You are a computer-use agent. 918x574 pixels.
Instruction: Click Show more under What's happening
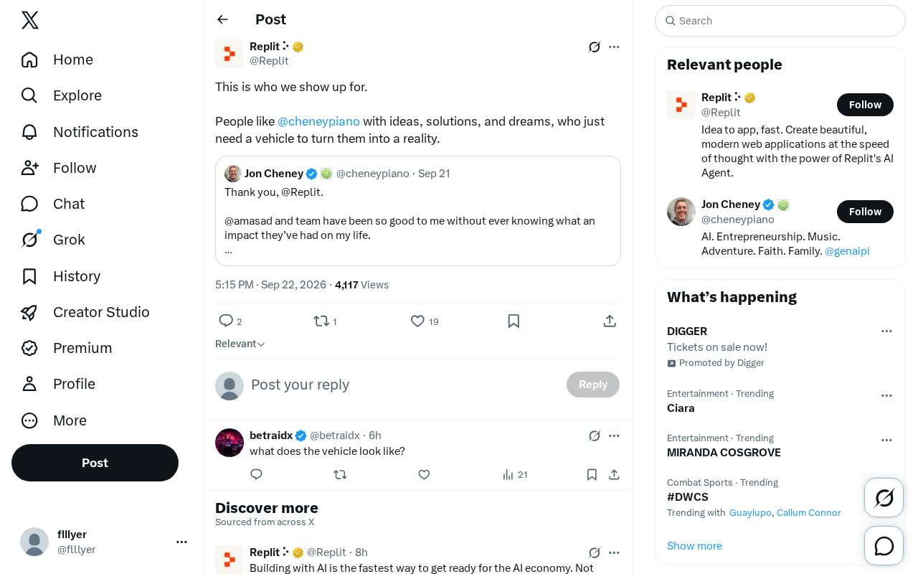(x=694, y=546)
